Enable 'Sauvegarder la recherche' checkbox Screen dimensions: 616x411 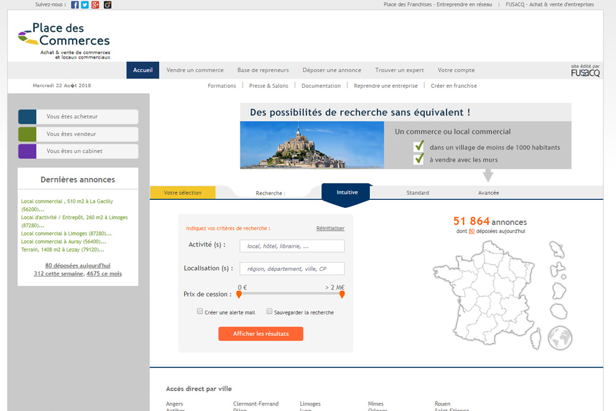269,311
